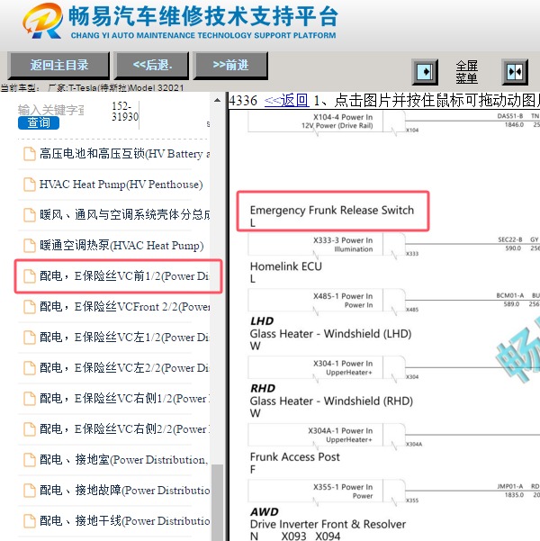Click Drive Inverter Front & Resolver label

click(x=328, y=524)
